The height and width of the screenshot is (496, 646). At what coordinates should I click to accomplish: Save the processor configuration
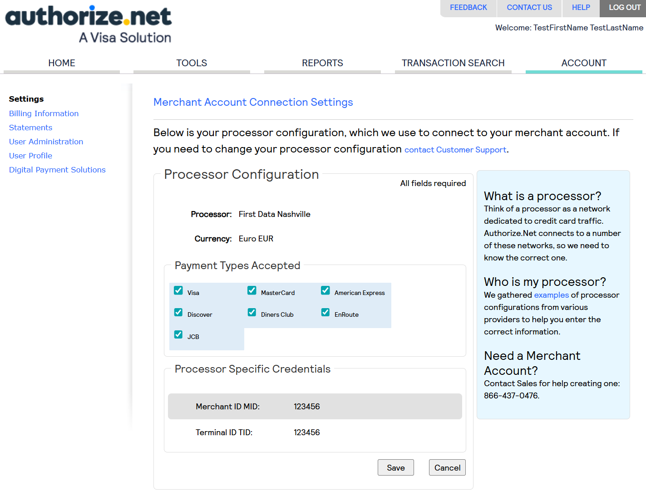click(x=396, y=467)
